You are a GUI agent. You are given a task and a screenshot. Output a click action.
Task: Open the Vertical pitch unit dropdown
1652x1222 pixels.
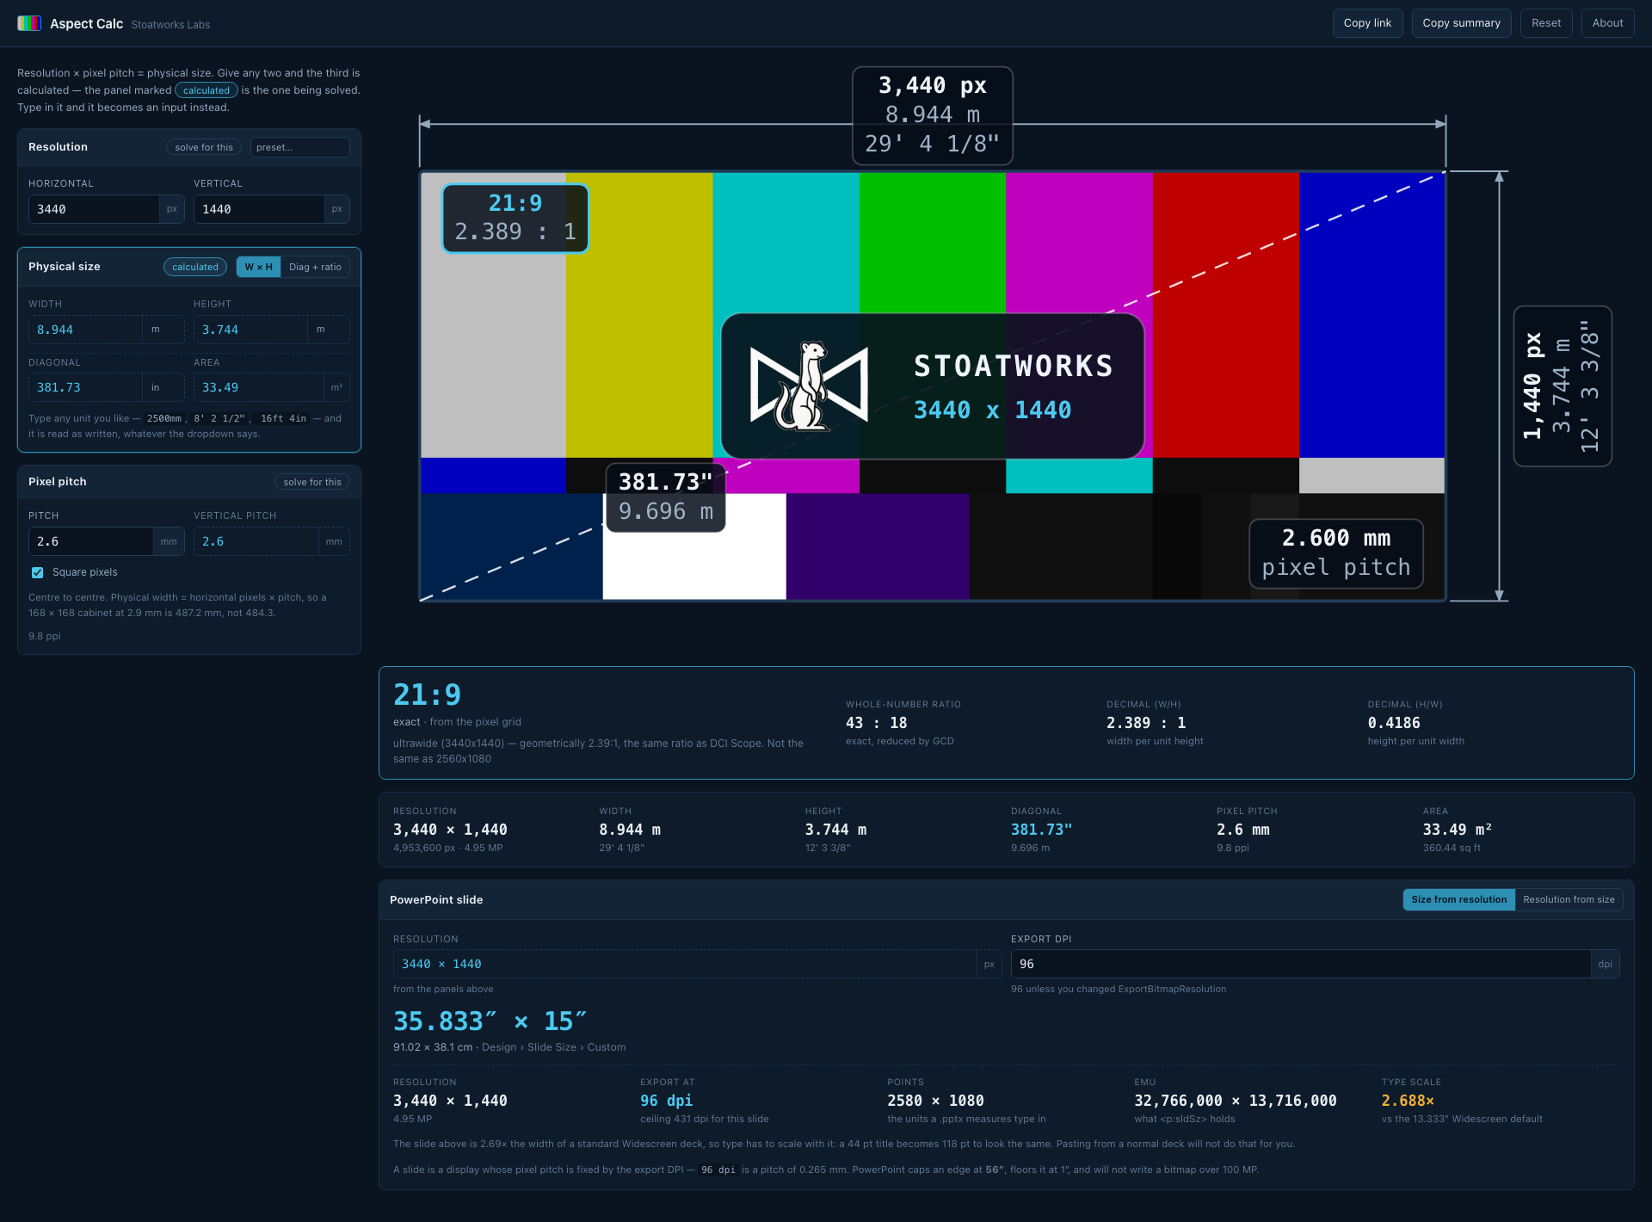click(x=334, y=541)
